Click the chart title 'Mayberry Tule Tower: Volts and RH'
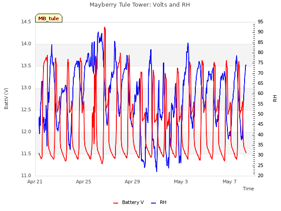 140,5
